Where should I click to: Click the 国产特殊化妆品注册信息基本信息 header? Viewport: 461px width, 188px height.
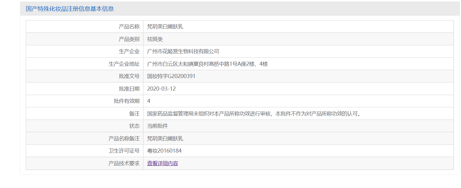[x=70, y=9]
